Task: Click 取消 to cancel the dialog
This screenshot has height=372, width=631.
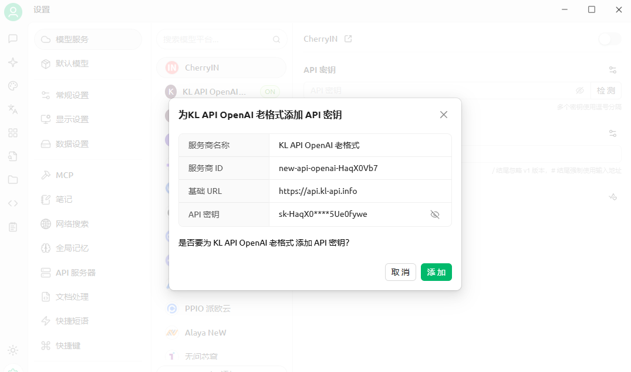Action: (x=400, y=272)
